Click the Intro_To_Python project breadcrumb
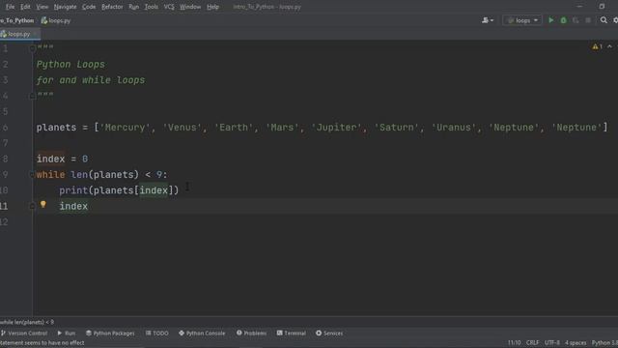The height and width of the screenshot is (348, 618). tap(17, 20)
